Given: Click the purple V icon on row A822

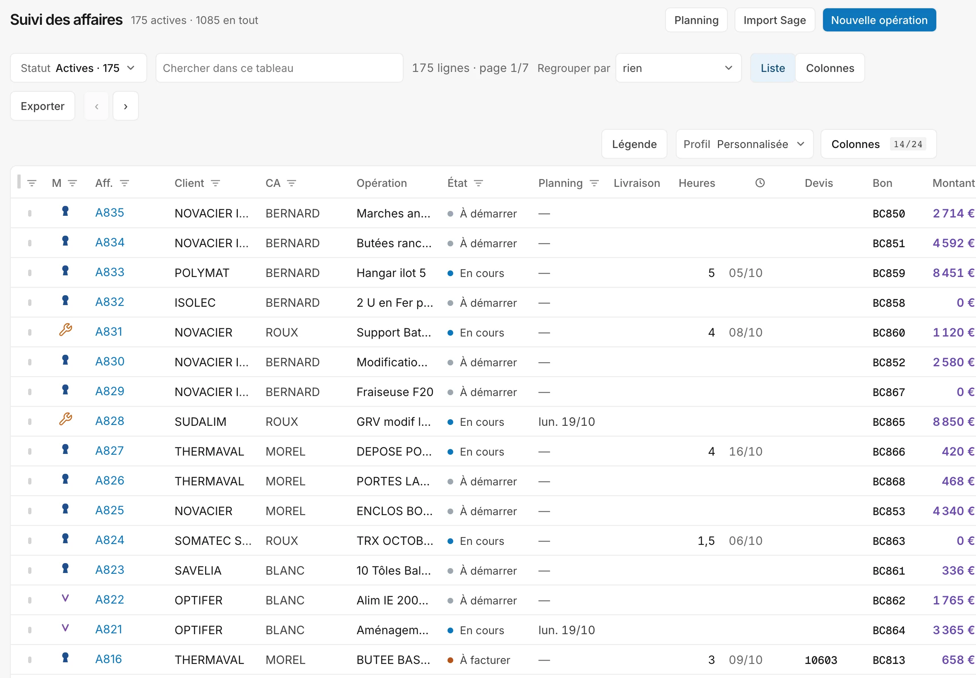Looking at the screenshot, I should click(65, 598).
